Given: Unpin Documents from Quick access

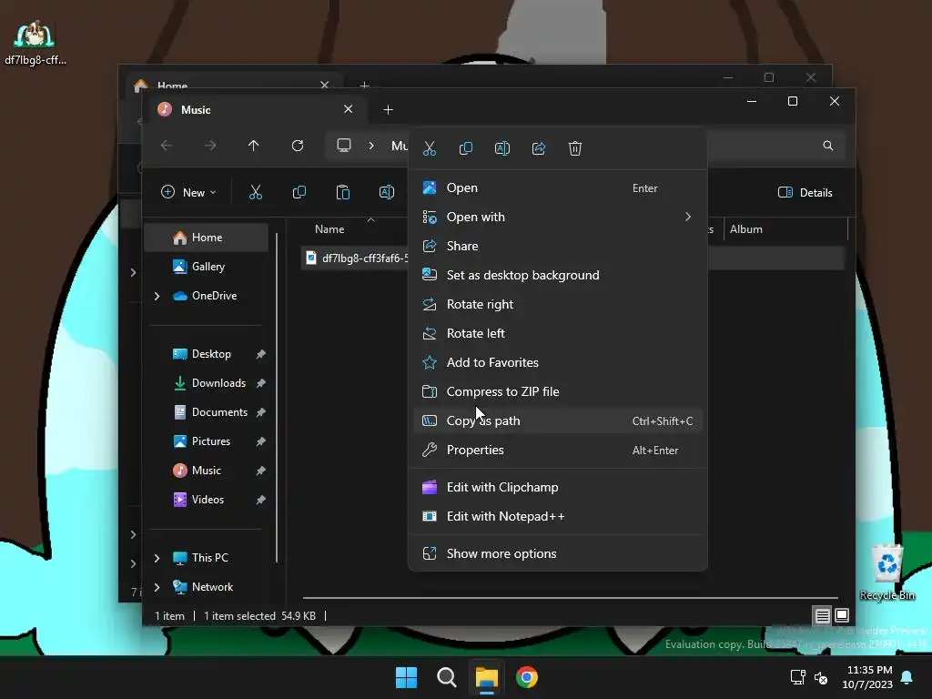Looking at the screenshot, I should (260, 412).
